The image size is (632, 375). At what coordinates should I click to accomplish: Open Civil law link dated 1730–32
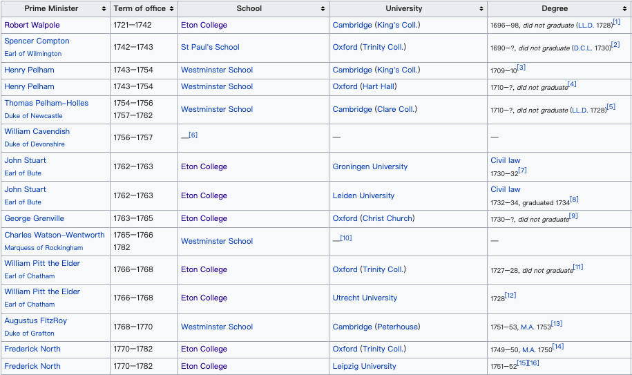(506, 160)
